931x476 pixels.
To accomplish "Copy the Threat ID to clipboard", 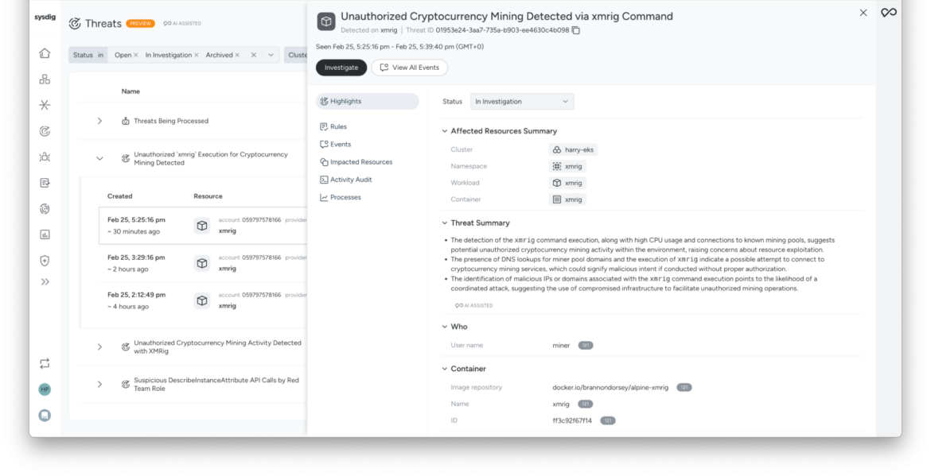I will tap(576, 30).
